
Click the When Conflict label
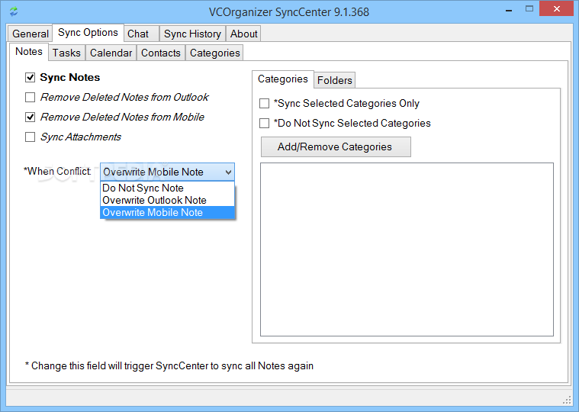57,172
